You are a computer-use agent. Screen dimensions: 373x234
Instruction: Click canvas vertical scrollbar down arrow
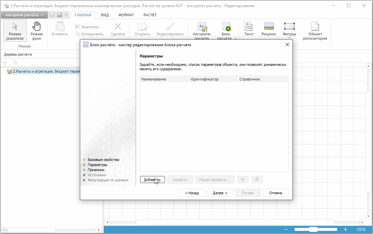point(368,216)
